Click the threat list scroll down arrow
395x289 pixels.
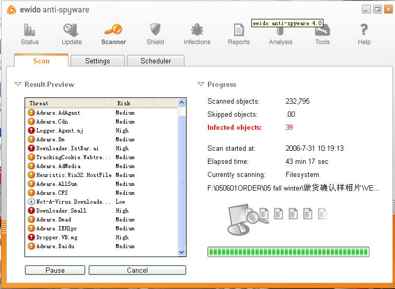pyautogui.click(x=182, y=252)
